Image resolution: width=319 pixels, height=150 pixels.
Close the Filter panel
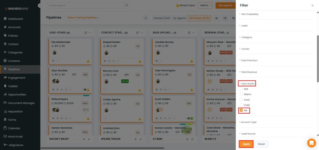pyautogui.click(x=312, y=6)
